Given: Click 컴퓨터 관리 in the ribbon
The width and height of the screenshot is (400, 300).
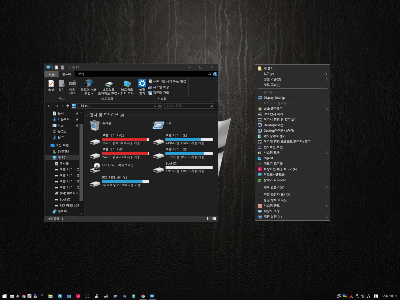Looking at the screenshot, I should (158, 93).
